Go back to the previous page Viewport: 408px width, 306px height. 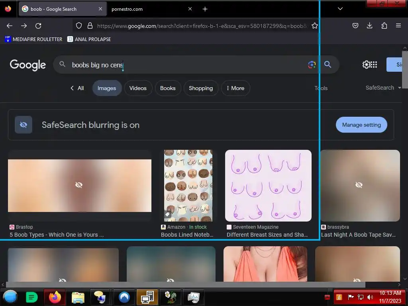point(10,26)
